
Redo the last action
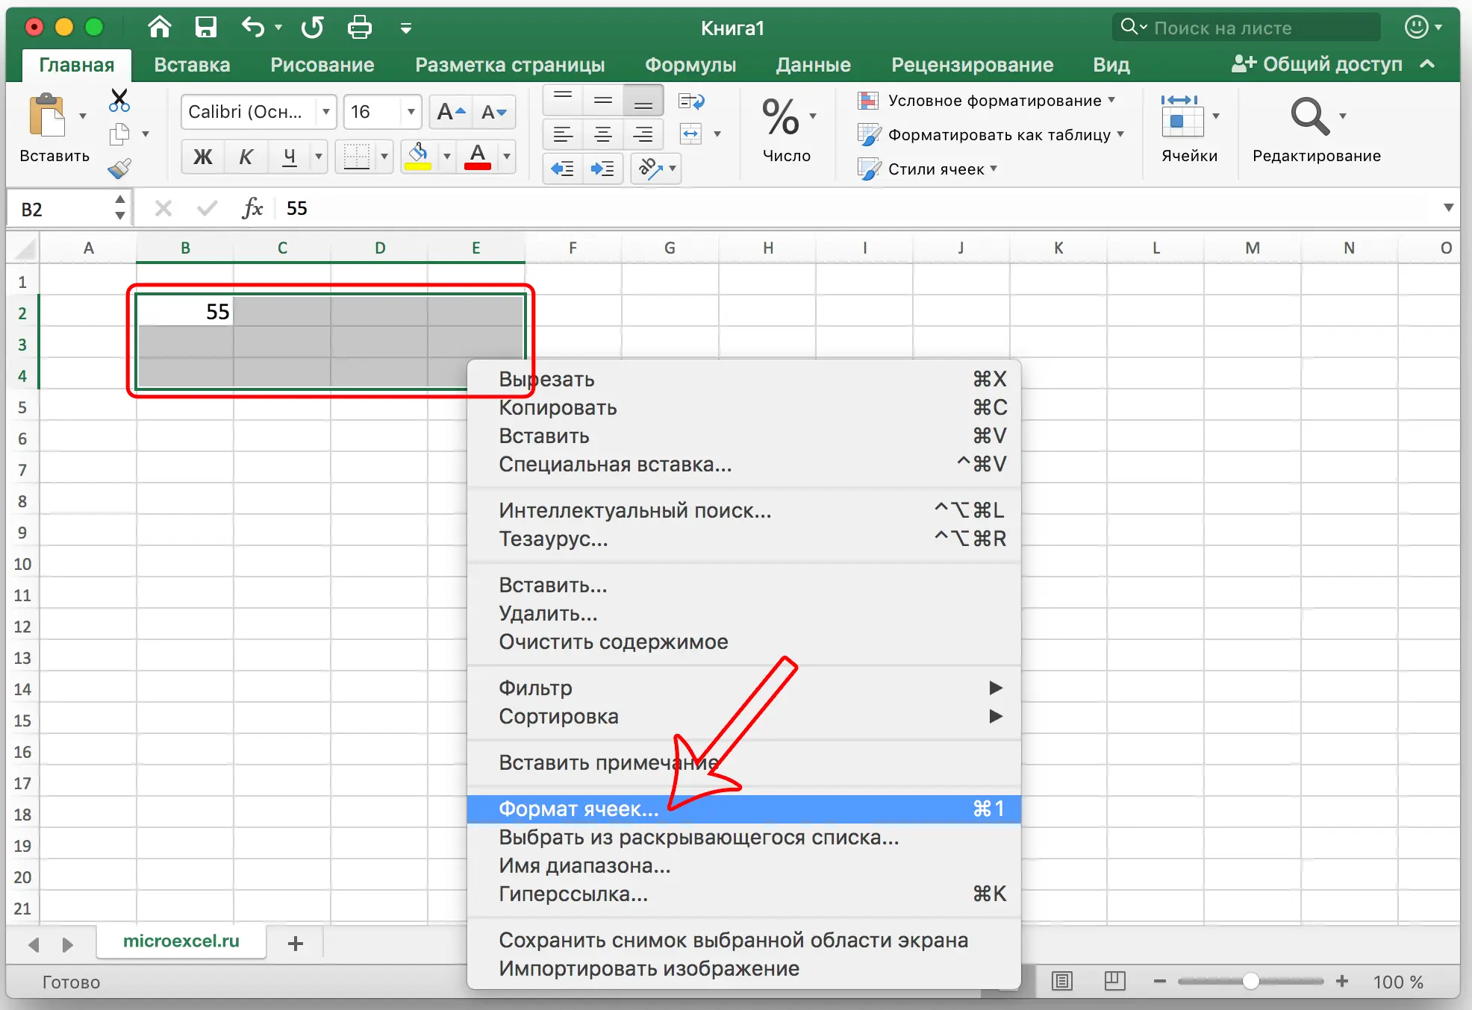(x=312, y=28)
